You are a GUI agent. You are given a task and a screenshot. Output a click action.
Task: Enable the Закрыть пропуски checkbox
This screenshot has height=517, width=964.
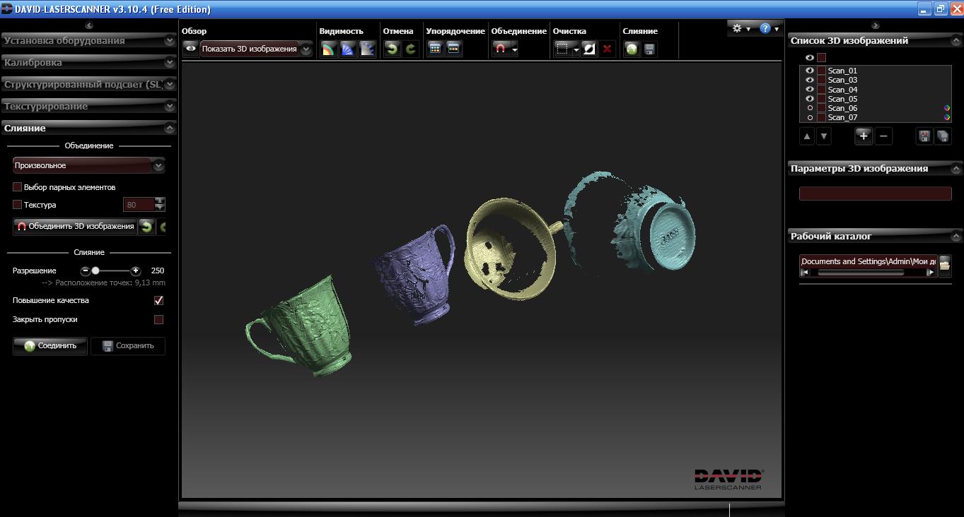click(x=158, y=319)
